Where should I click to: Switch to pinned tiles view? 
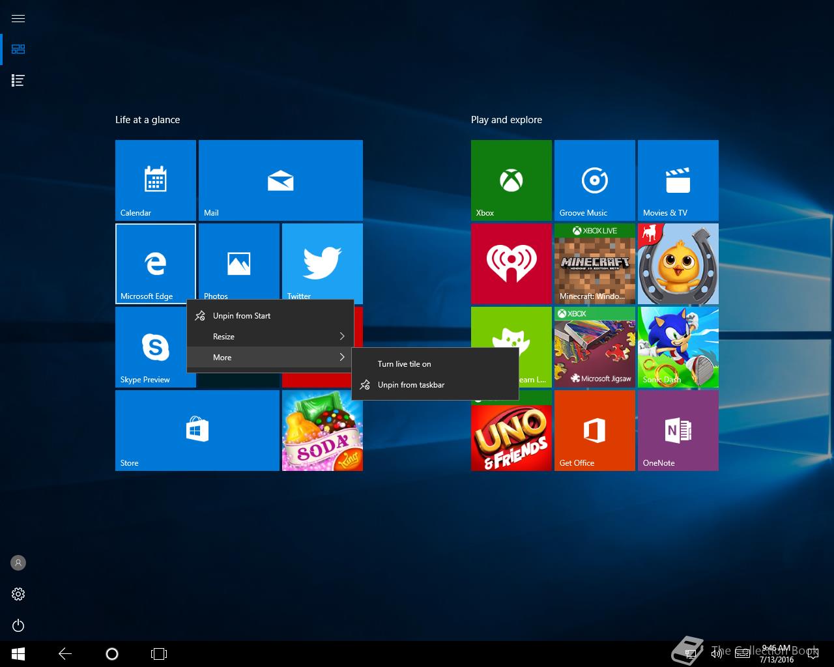[18, 50]
